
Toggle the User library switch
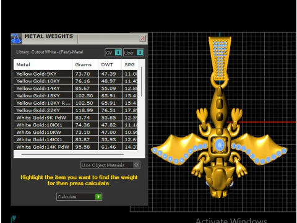134,53
